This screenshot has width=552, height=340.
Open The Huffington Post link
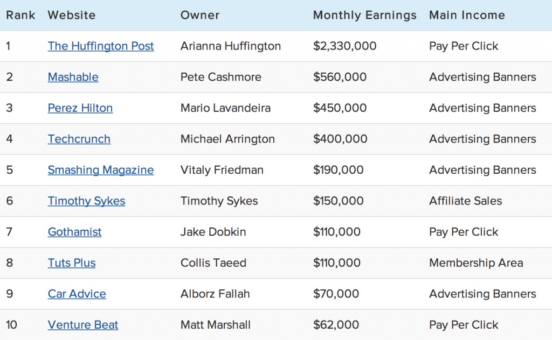101,46
